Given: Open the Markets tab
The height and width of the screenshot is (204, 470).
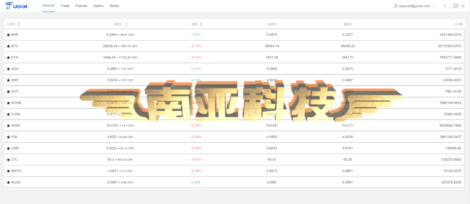Looking at the screenshot, I should coord(49,5).
